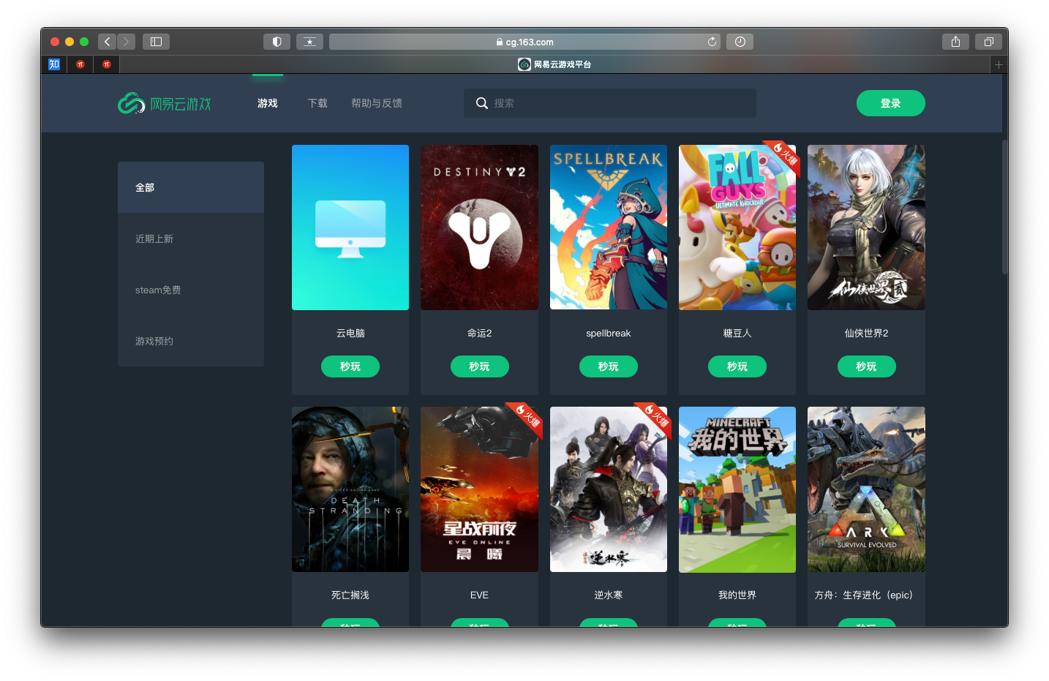1049x681 pixels.
Task: Click the starred bookmarks toolbar icon
Action: pos(309,42)
